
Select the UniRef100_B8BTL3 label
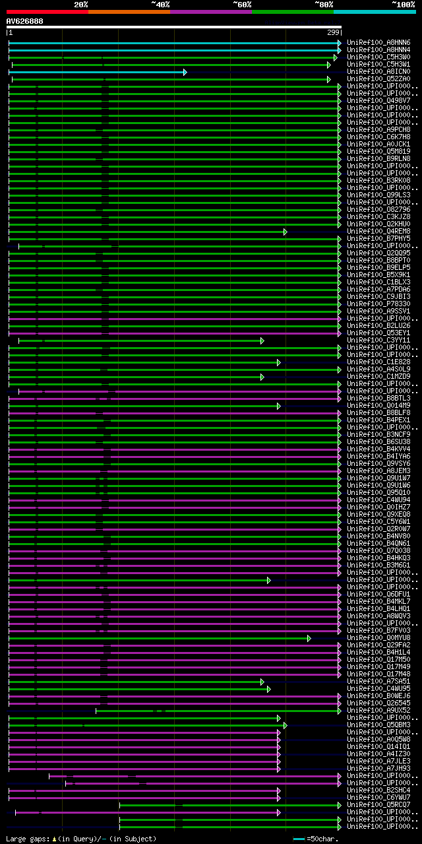click(378, 399)
